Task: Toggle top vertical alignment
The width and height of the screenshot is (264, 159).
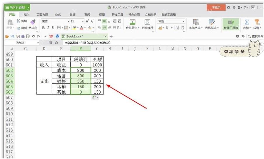Action: (100, 21)
